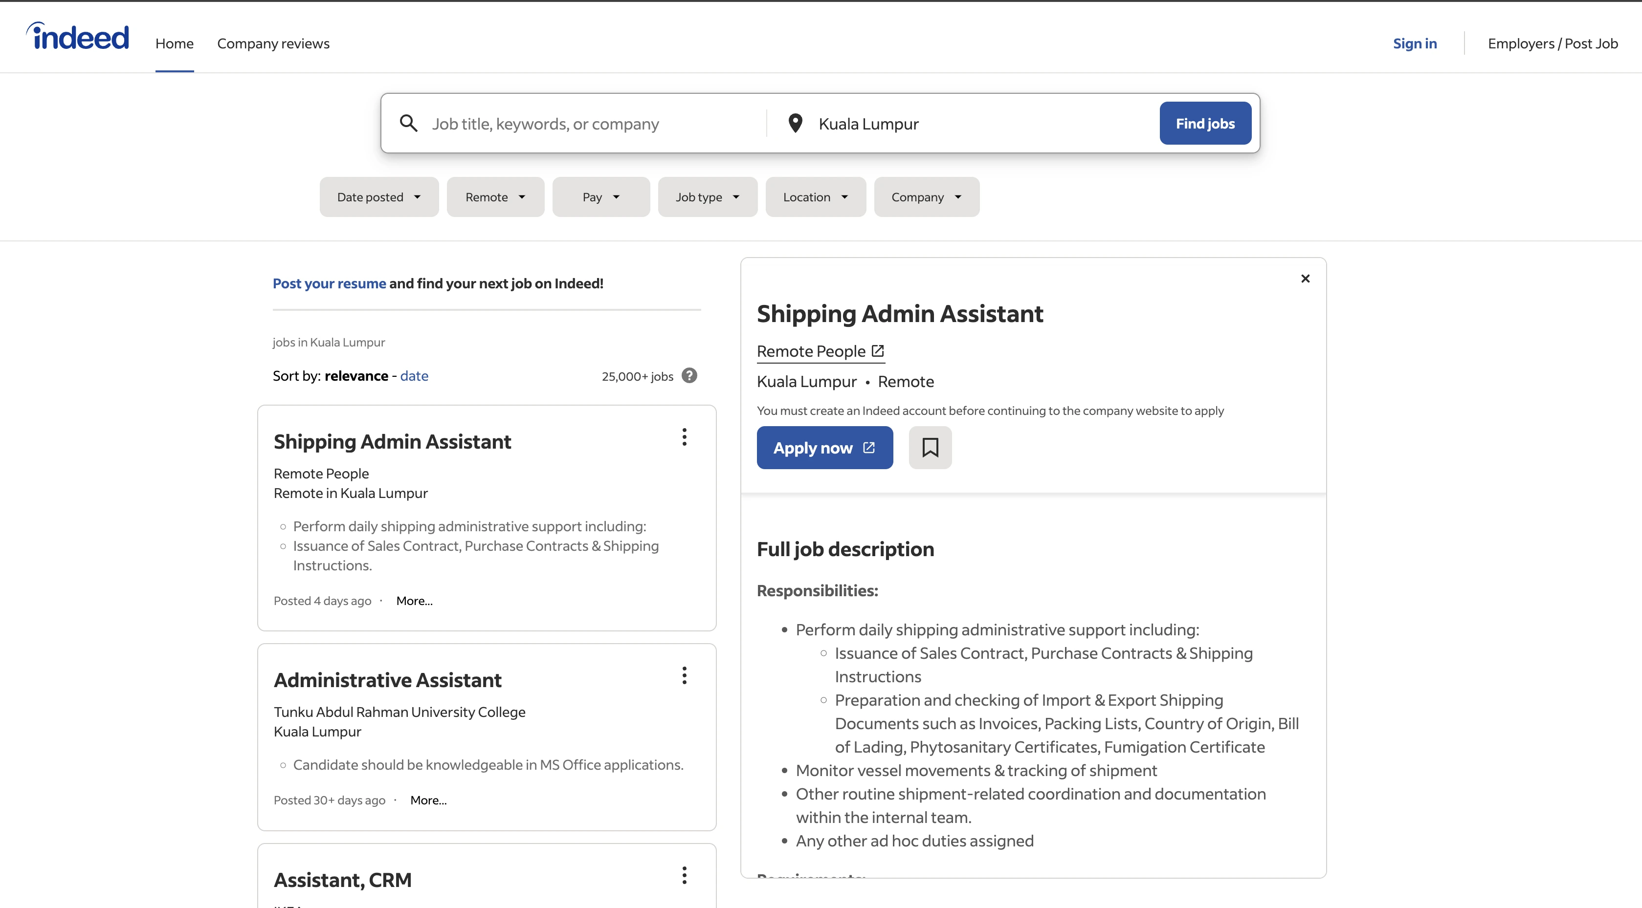Click the Indeed logo

click(x=78, y=37)
